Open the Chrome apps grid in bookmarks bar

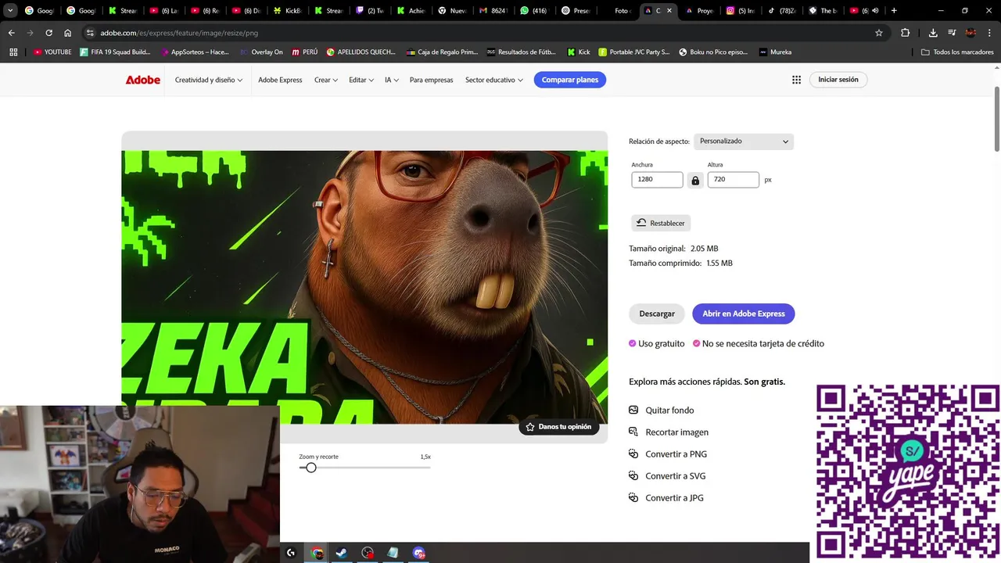tap(13, 52)
